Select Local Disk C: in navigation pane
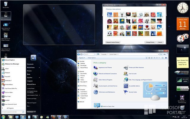The height and width of the screenshot is (119, 190). 84,92
